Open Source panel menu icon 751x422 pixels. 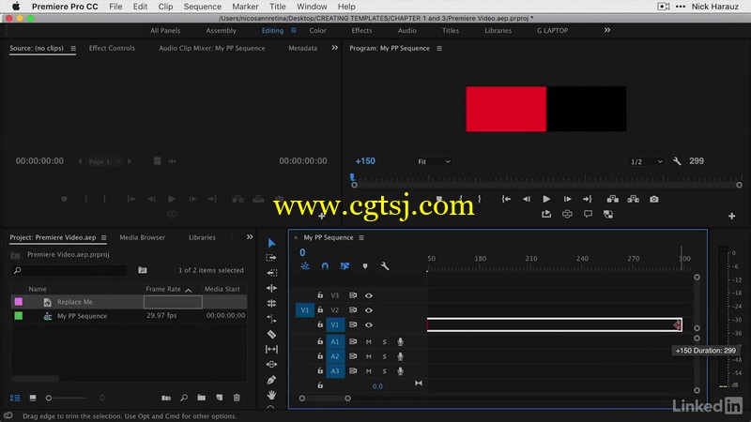coord(73,49)
